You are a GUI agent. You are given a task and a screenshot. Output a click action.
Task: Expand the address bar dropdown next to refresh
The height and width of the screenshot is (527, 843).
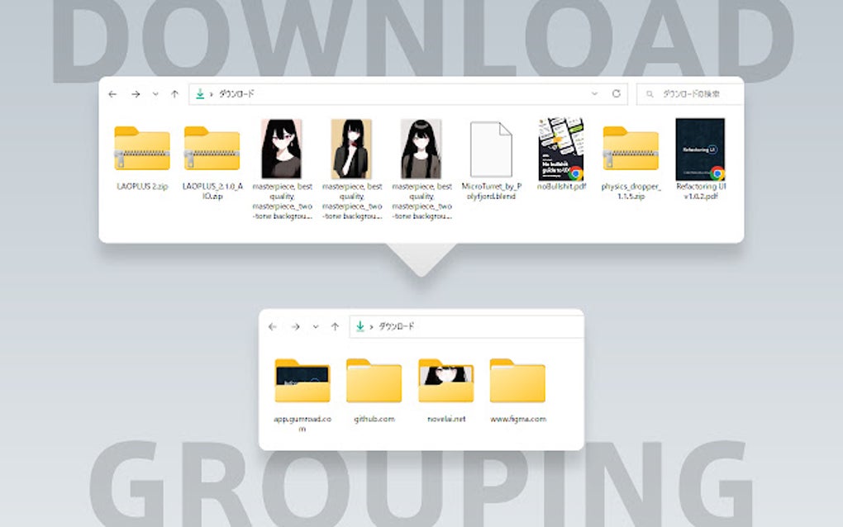[594, 93]
